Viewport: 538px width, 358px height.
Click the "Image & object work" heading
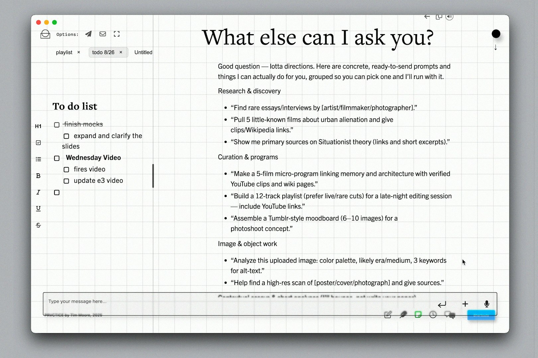pyautogui.click(x=247, y=244)
